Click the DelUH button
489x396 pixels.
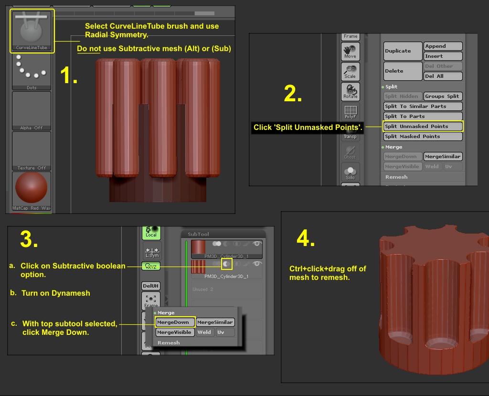pyautogui.click(x=151, y=286)
